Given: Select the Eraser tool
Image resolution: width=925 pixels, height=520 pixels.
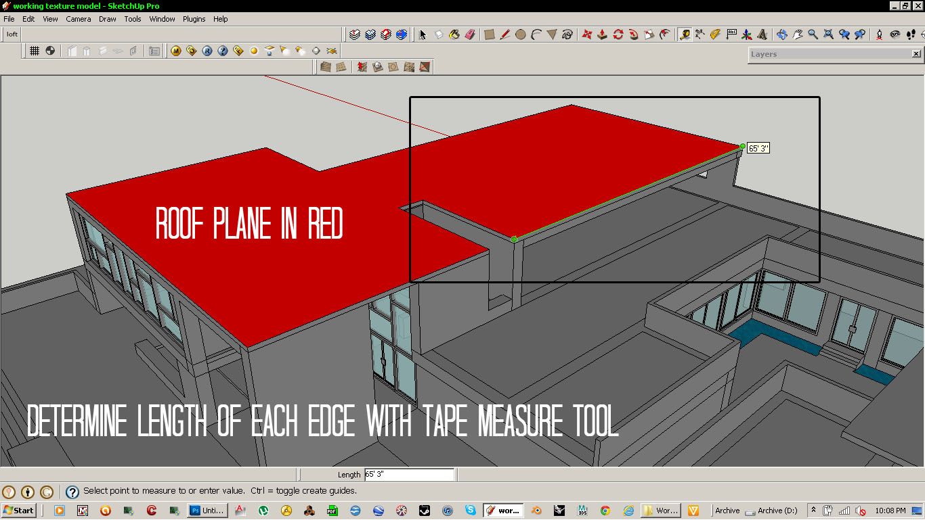Looking at the screenshot, I should (471, 34).
